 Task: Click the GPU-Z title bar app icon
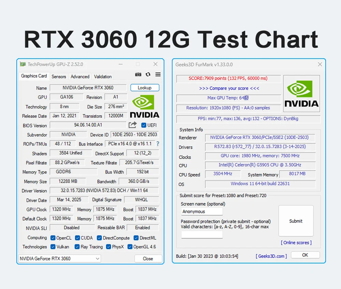[23, 64]
